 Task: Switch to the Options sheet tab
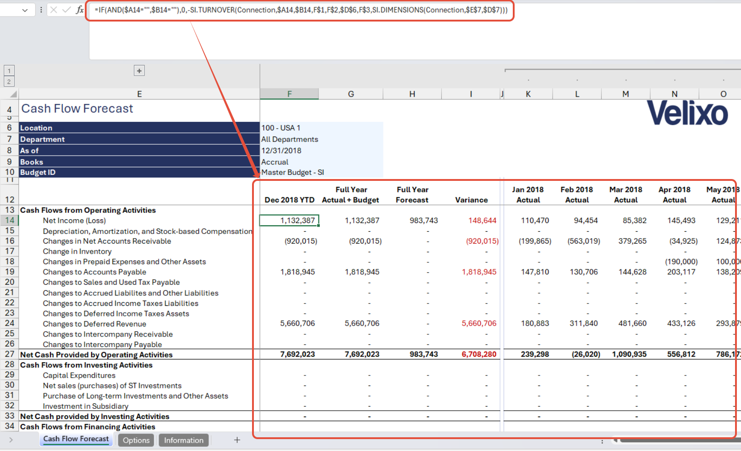click(136, 440)
